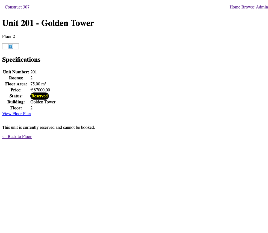Viewport: 268px width, 233px height.
Task: Open the Admin navigation link
Action: click(x=262, y=7)
